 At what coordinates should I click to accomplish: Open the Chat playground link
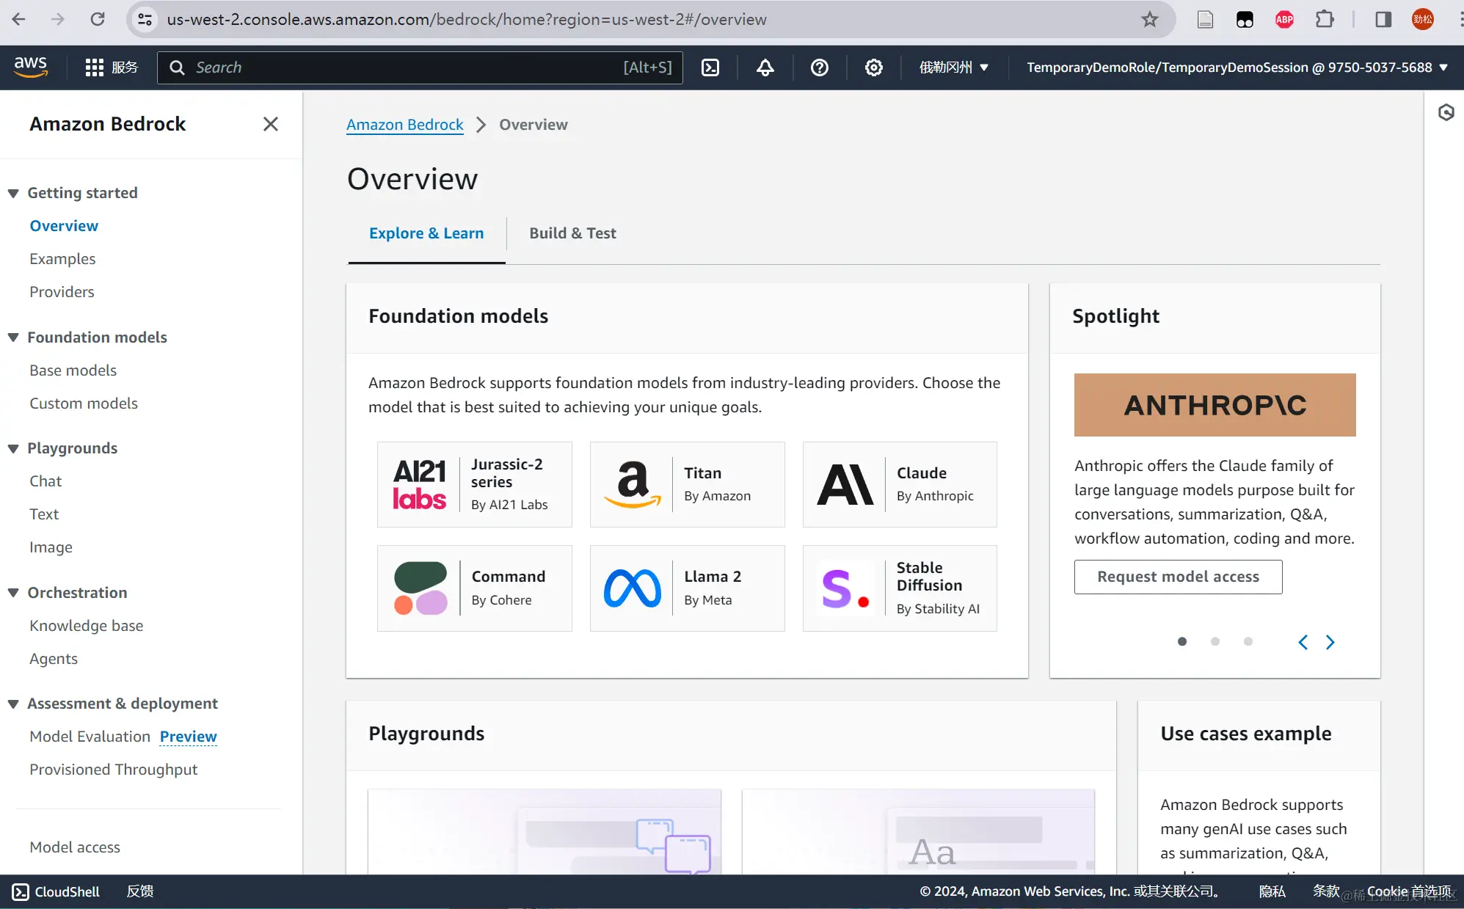(x=45, y=481)
